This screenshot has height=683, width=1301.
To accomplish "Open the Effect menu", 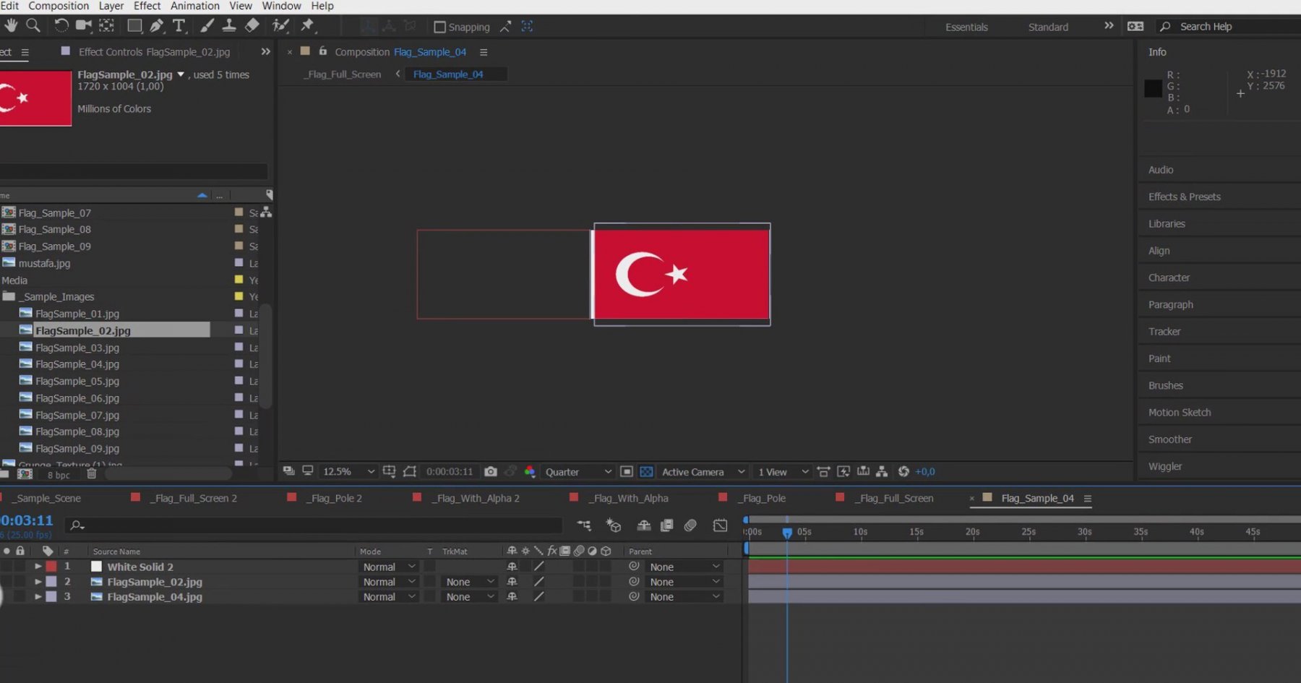I will tap(147, 6).
